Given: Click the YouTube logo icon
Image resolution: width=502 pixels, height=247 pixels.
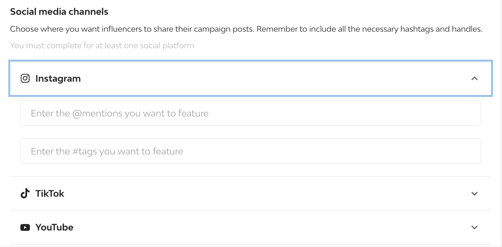Looking at the screenshot, I should pos(25,227).
